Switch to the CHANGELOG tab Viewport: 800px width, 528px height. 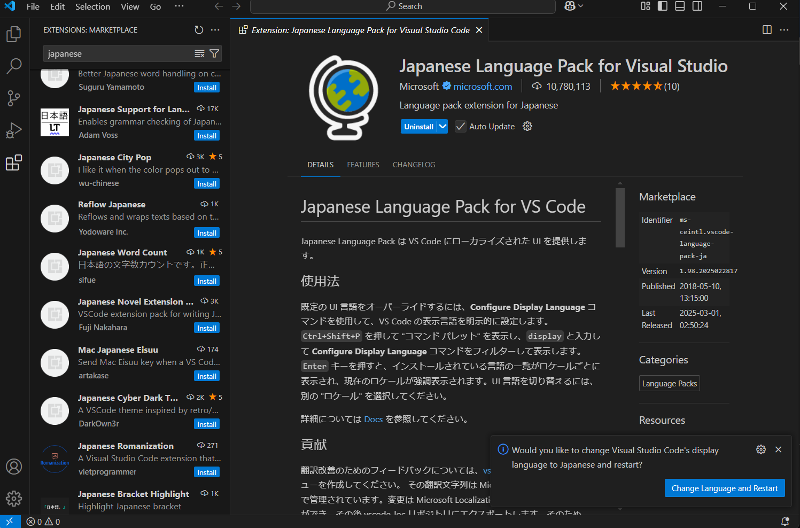point(414,165)
